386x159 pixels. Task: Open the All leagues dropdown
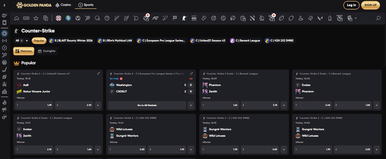click(x=22, y=41)
